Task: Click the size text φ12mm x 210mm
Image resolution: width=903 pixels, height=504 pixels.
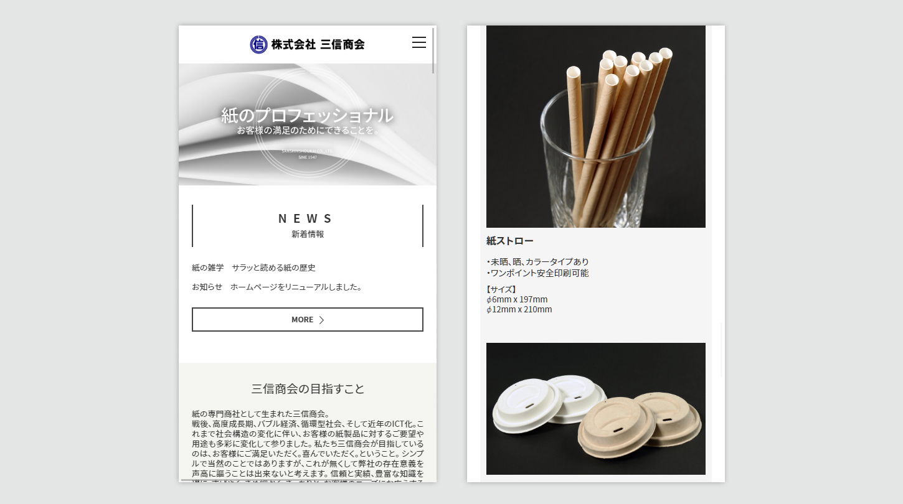Action: (519, 309)
